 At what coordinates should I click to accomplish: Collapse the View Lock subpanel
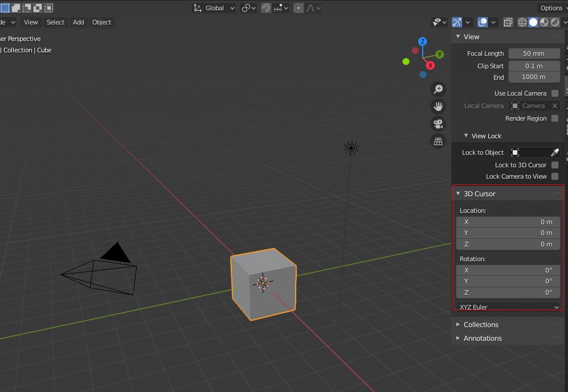click(x=466, y=135)
